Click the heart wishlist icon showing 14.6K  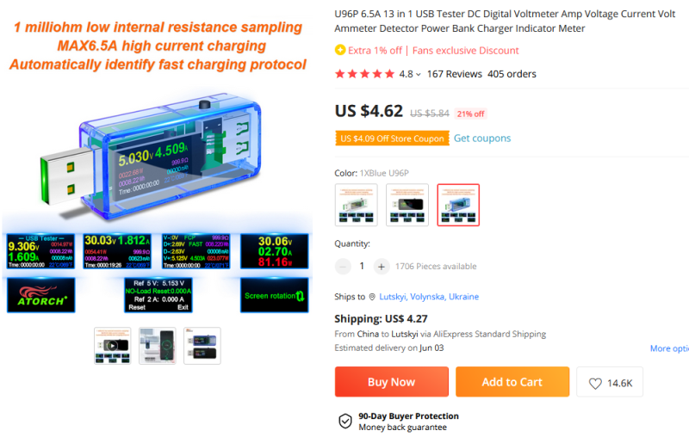pos(595,383)
